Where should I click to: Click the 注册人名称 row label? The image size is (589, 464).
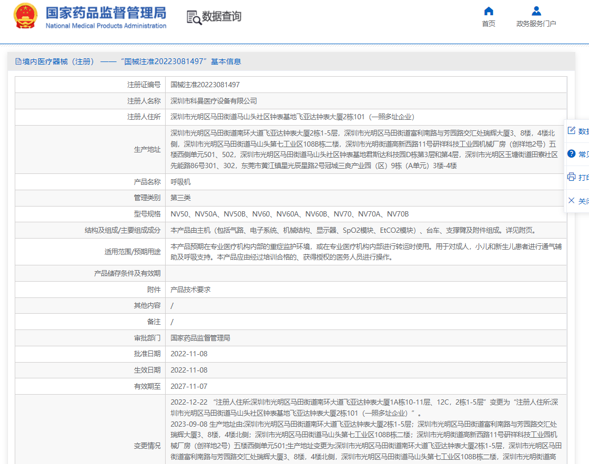tap(144, 101)
